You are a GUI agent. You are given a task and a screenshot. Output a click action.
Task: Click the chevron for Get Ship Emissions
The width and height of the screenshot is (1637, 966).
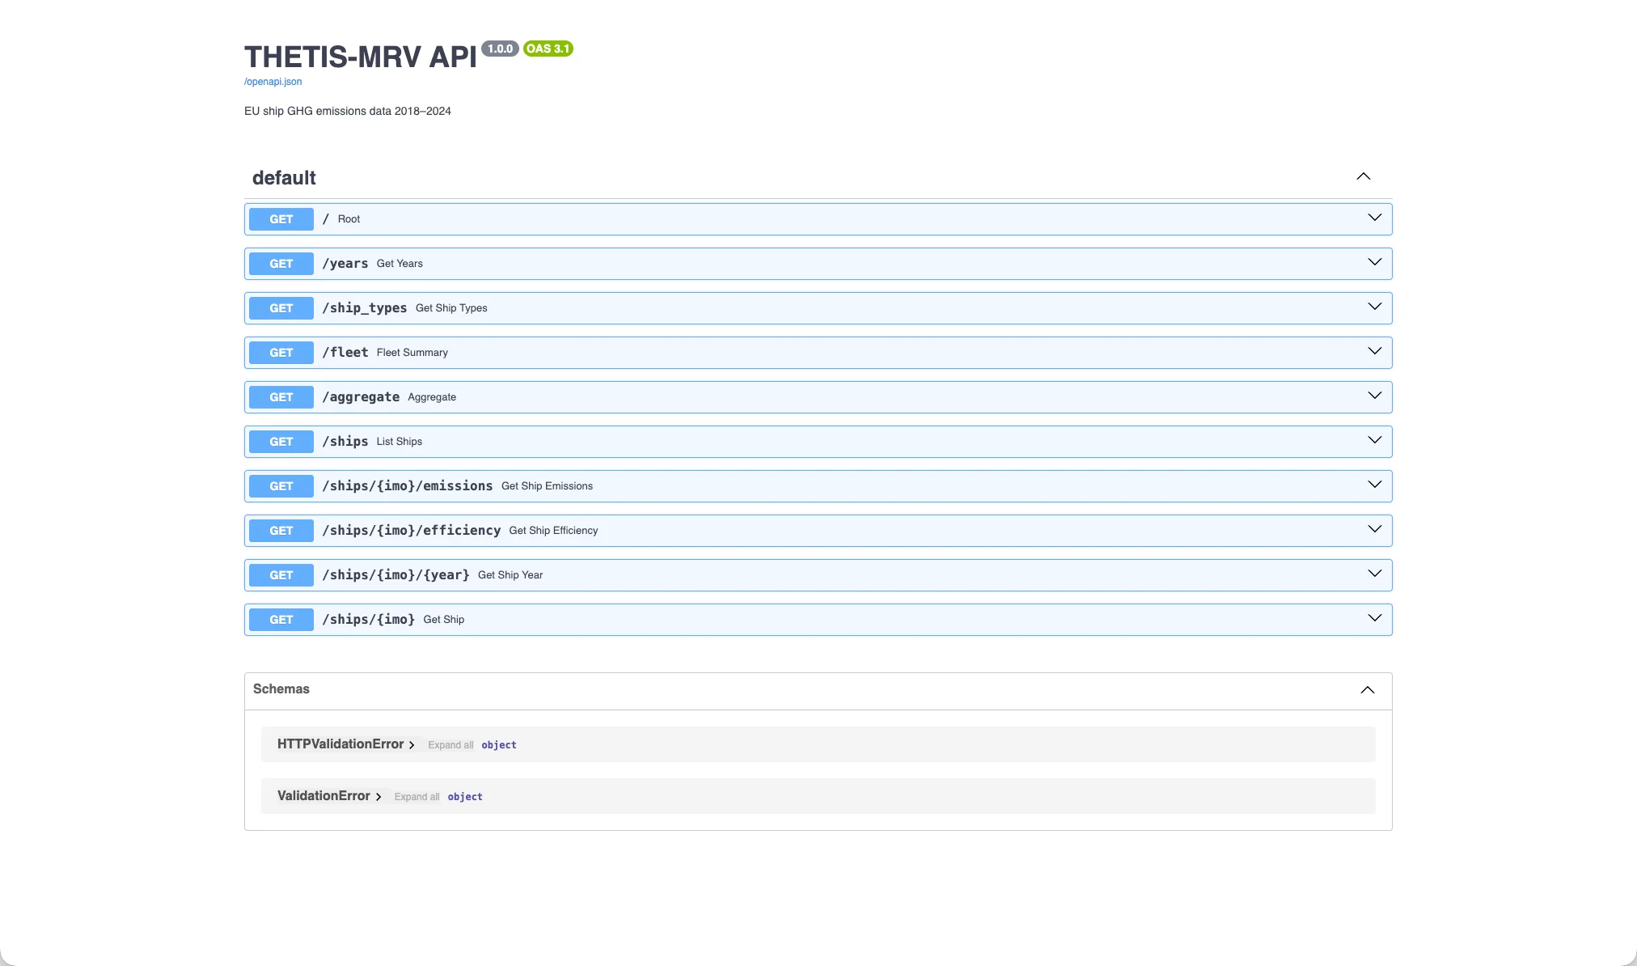pyautogui.click(x=1374, y=485)
